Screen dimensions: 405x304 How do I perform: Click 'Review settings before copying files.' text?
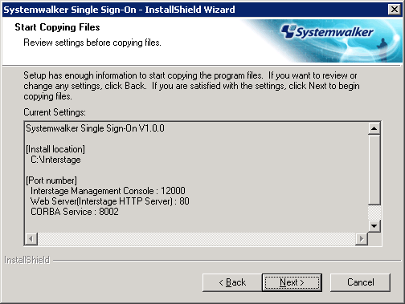tap(92, 43)
